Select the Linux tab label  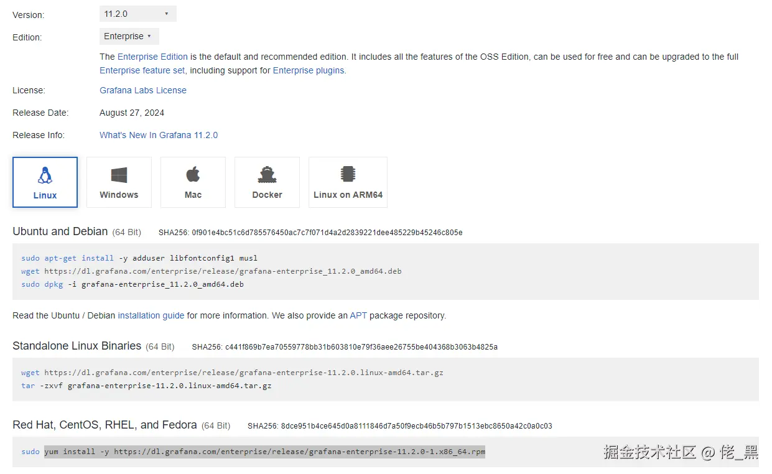(x=45, y=195)
